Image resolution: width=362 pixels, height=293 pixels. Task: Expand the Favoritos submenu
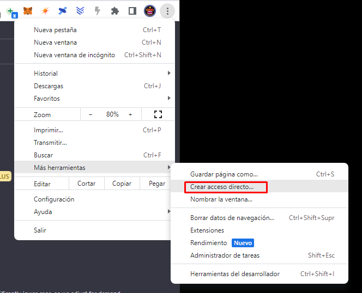pos(95,99)
